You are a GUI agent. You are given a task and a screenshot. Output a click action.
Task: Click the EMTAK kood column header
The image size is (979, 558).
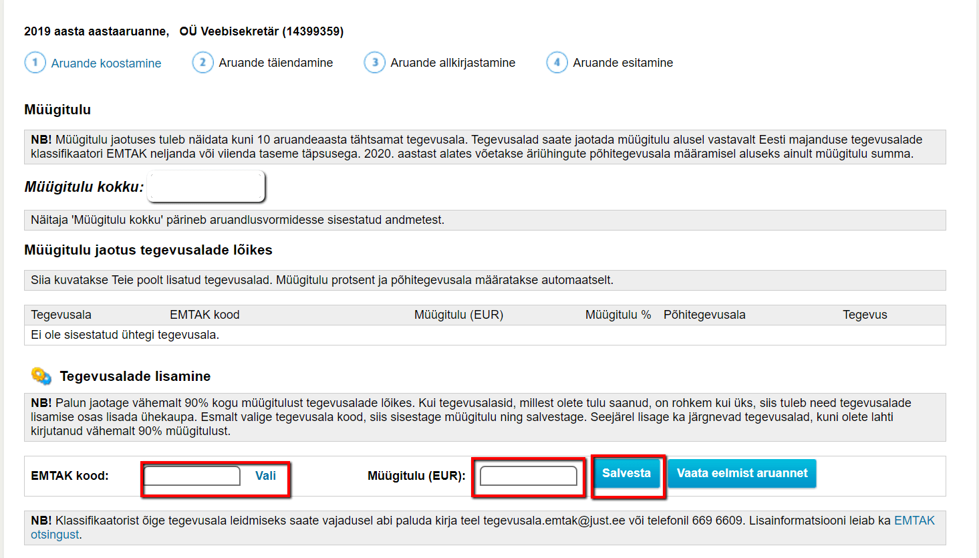click(x=204, y=315)
